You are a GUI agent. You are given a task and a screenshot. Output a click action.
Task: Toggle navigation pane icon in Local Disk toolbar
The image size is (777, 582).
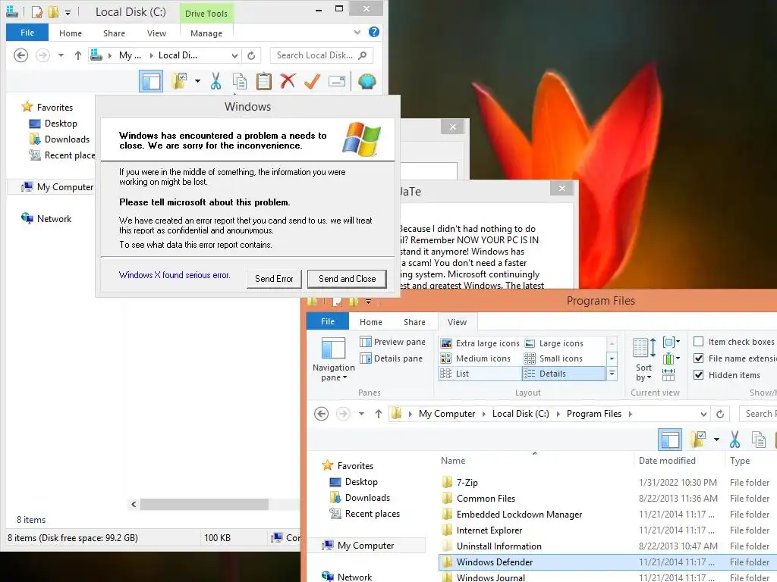click(x=151, y=81)
